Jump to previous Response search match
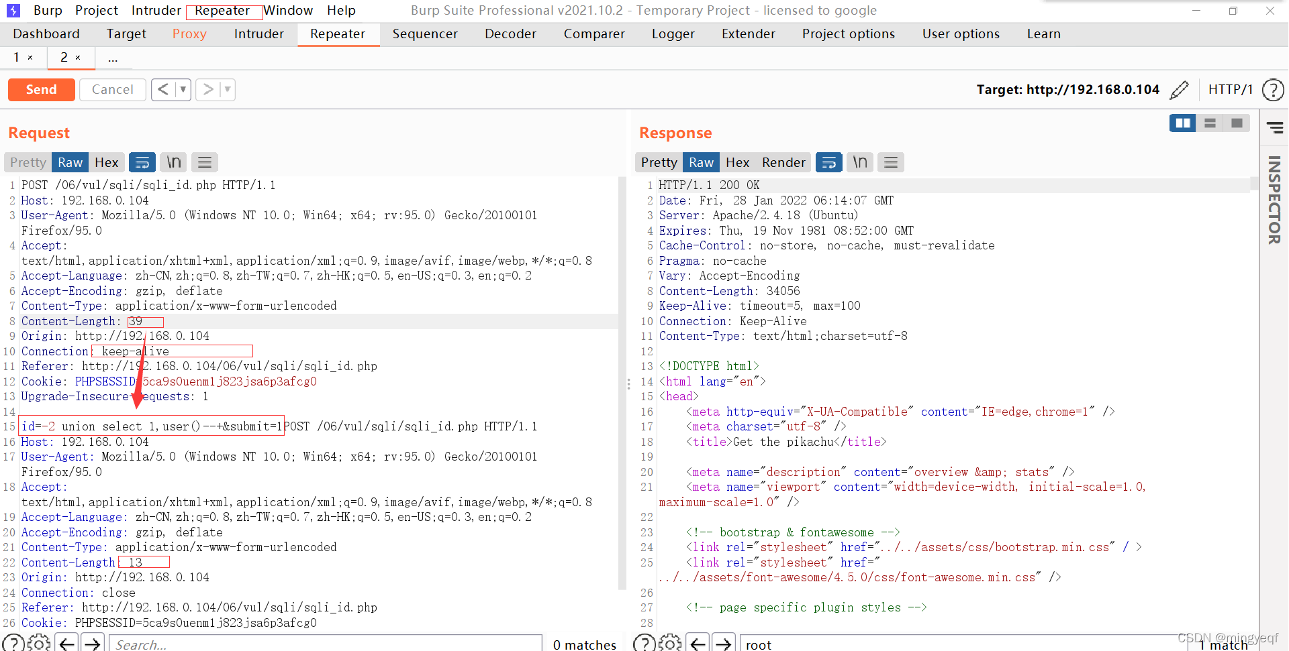1289x651 pixels. (698, 644)
